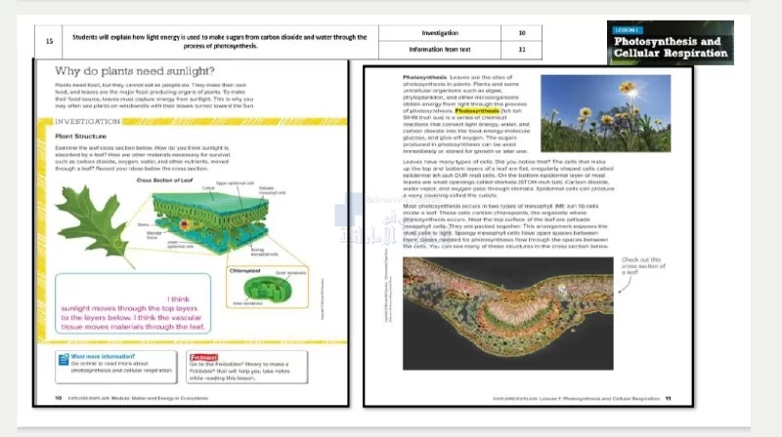782x437 pixels.
Task: Click the left page footer number 10
Action: click(59, 398)
